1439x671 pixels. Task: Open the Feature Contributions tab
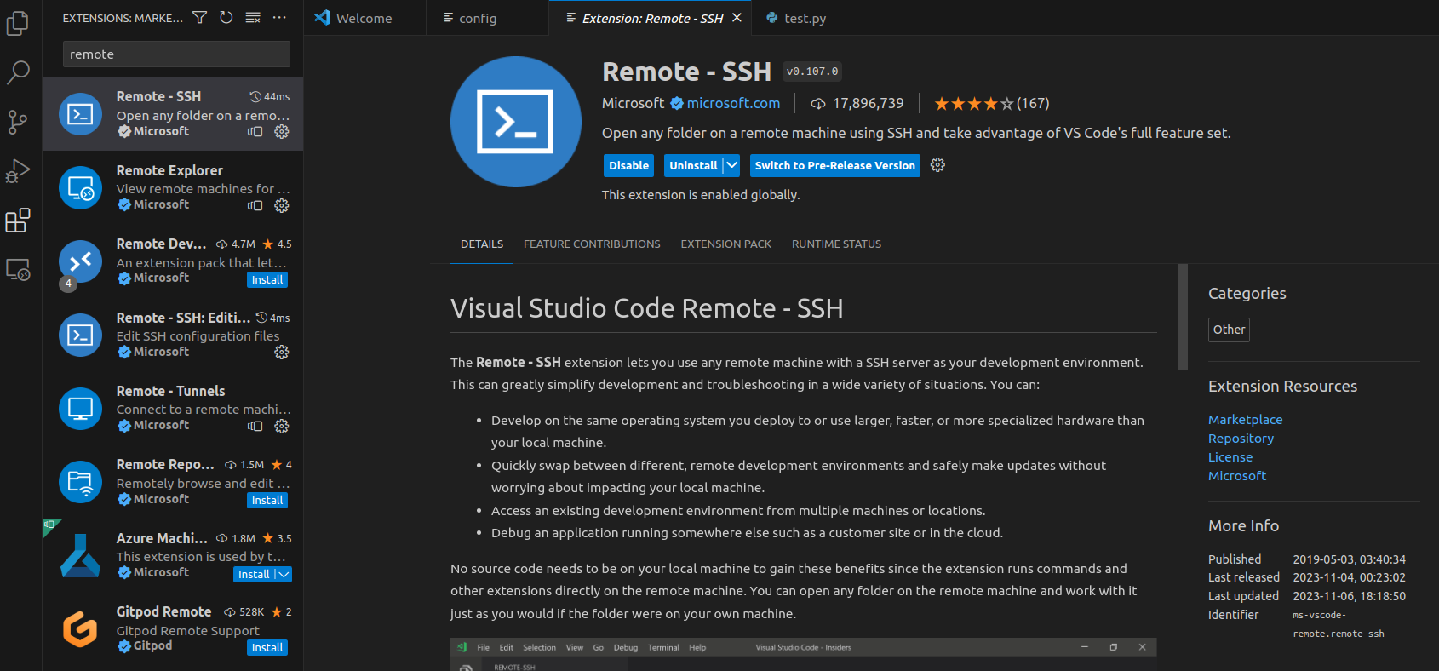point(592,244)
